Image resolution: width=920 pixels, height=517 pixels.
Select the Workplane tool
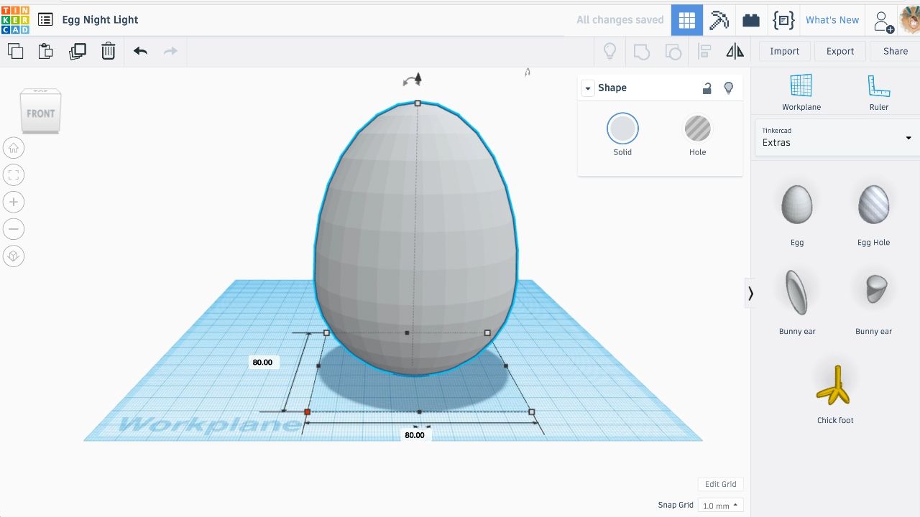pyautogui.click(x=801, y=93)
